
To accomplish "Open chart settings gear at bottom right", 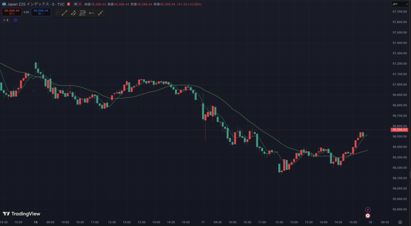I will tap(400, 222).
